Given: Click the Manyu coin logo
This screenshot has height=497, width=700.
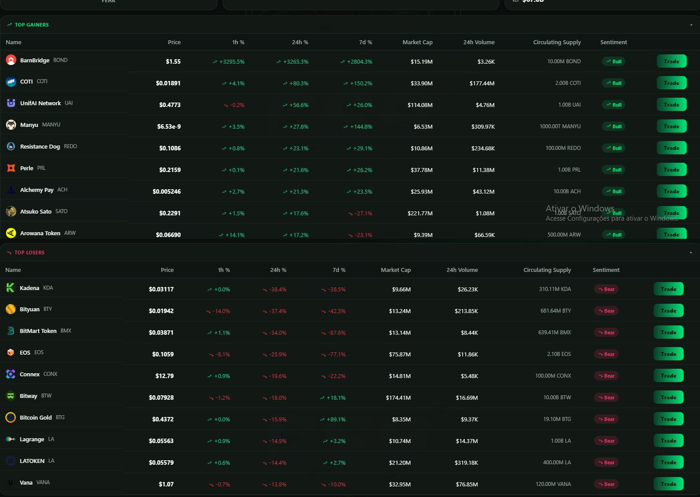Looking at the screenshot, I should point(11,125).
